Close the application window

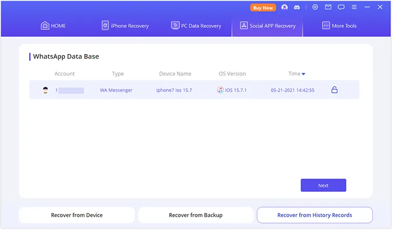pos(380,7)
